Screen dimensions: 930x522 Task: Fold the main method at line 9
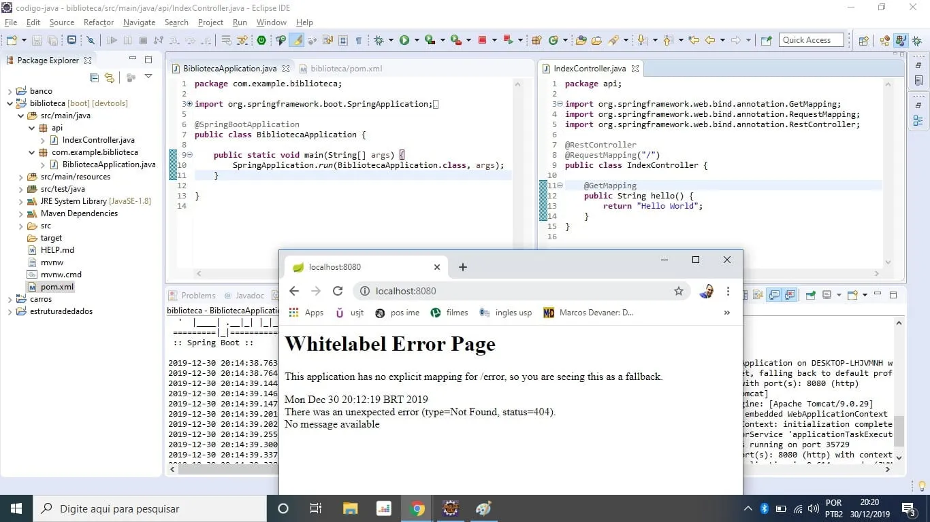pyautogui.click(x=190, y=155)
